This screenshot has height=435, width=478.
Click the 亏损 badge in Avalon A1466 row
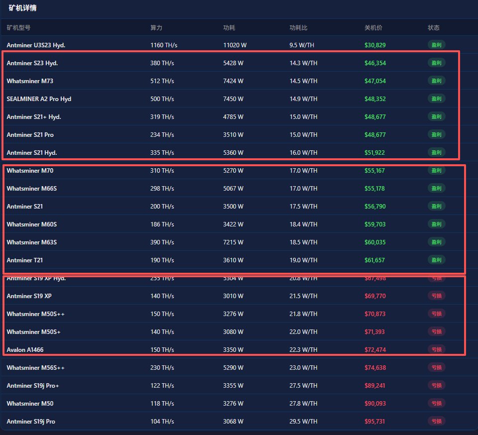[x=437, y=349]
